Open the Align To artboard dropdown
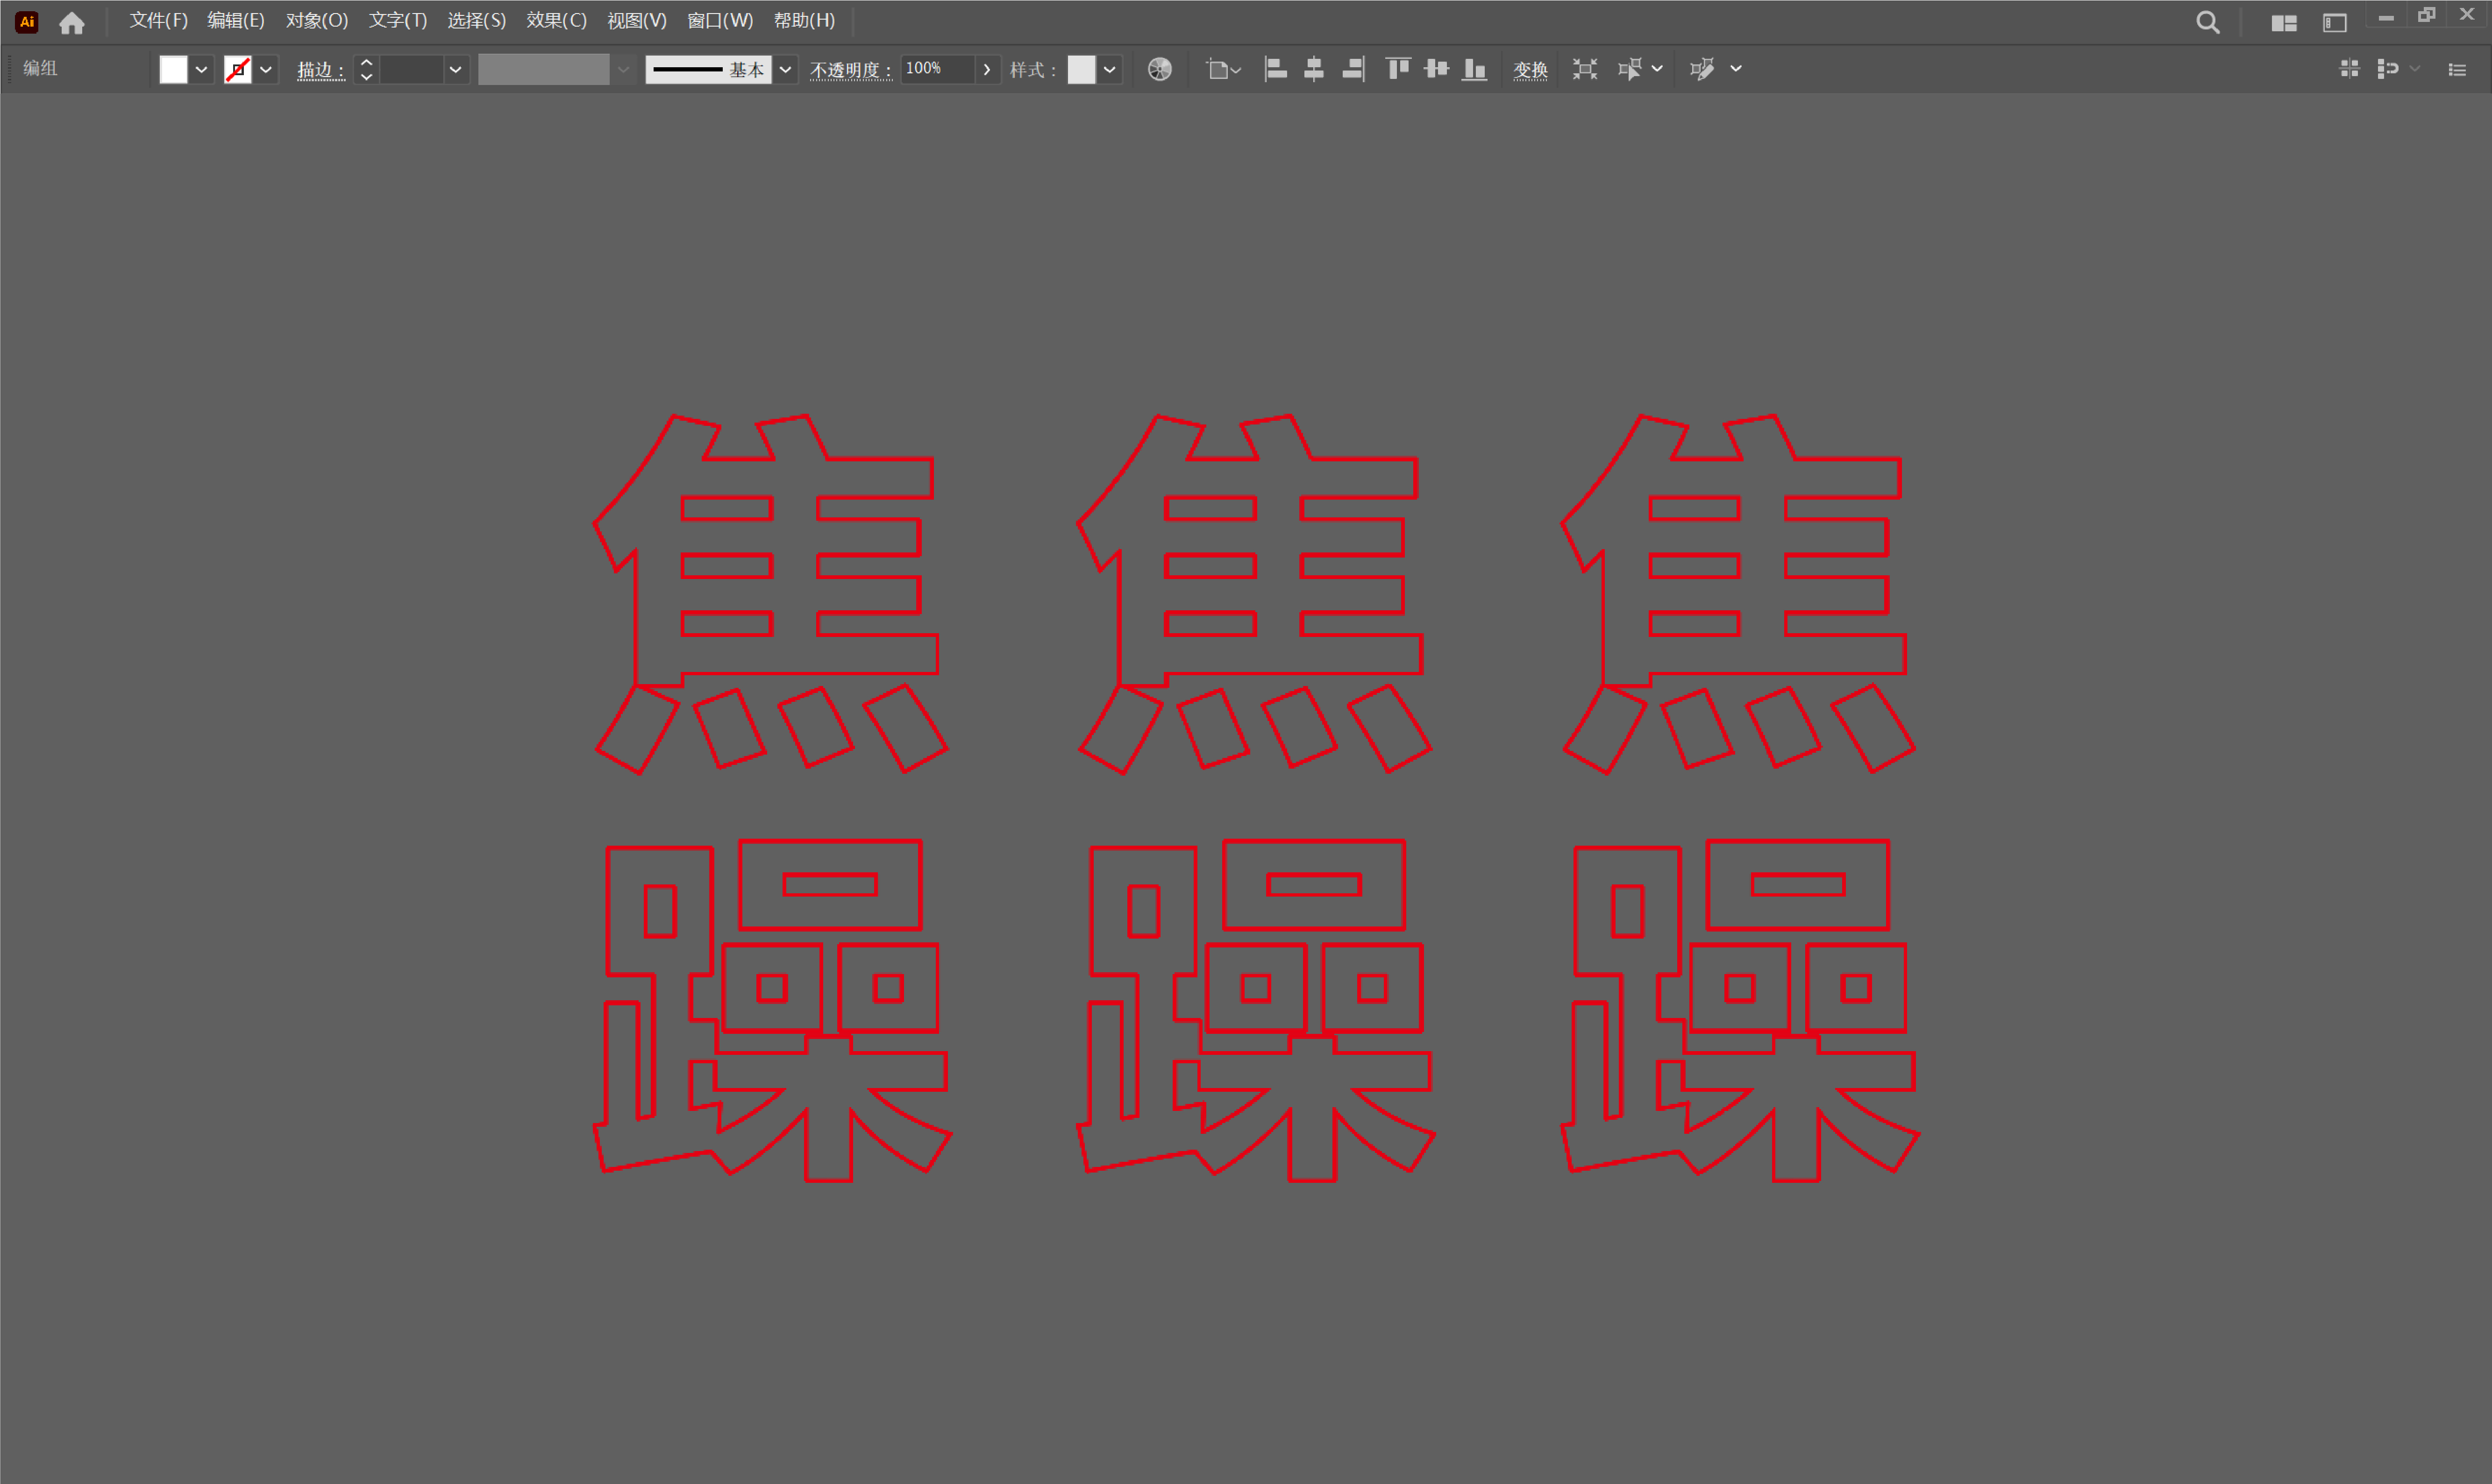The height and width of the screenshot is (1484, 2492). 1223,69
